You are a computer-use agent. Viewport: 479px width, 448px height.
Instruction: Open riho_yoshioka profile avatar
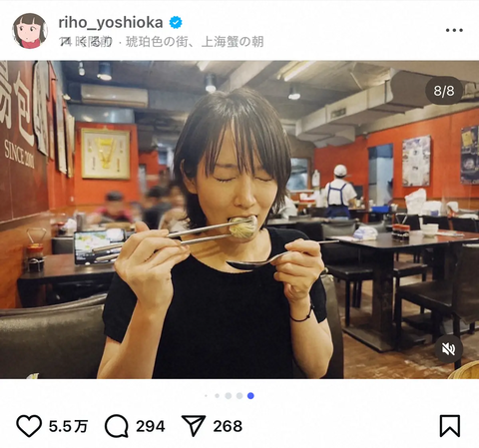tap(30, 31)
